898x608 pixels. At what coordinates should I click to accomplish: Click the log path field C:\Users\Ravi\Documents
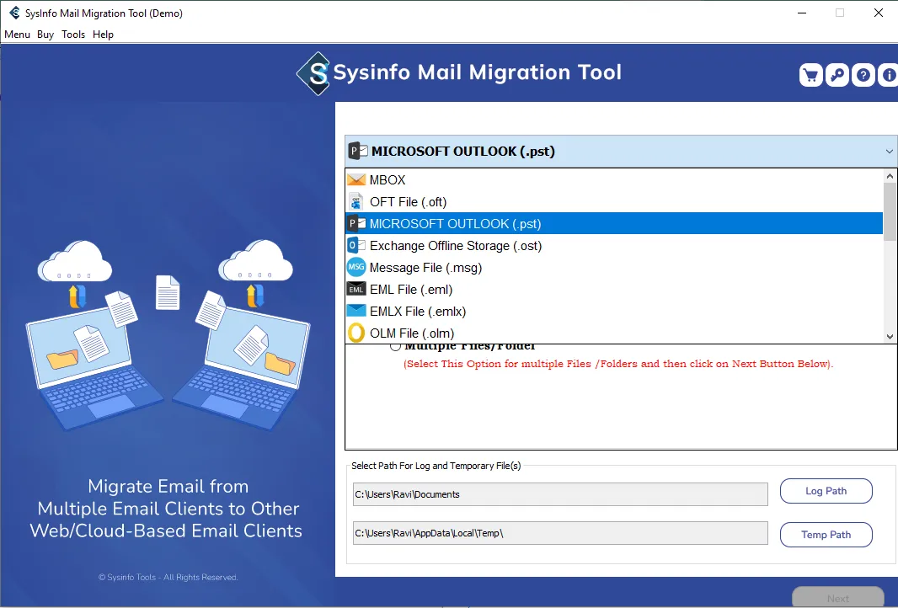560,494
